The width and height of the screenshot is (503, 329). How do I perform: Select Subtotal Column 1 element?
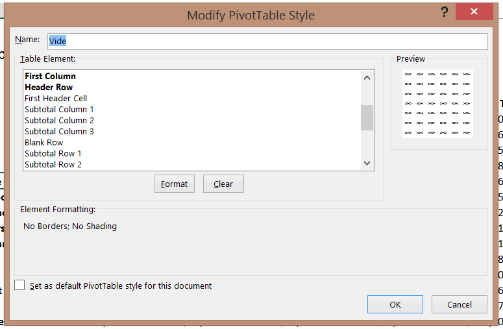tap(59, 110)
